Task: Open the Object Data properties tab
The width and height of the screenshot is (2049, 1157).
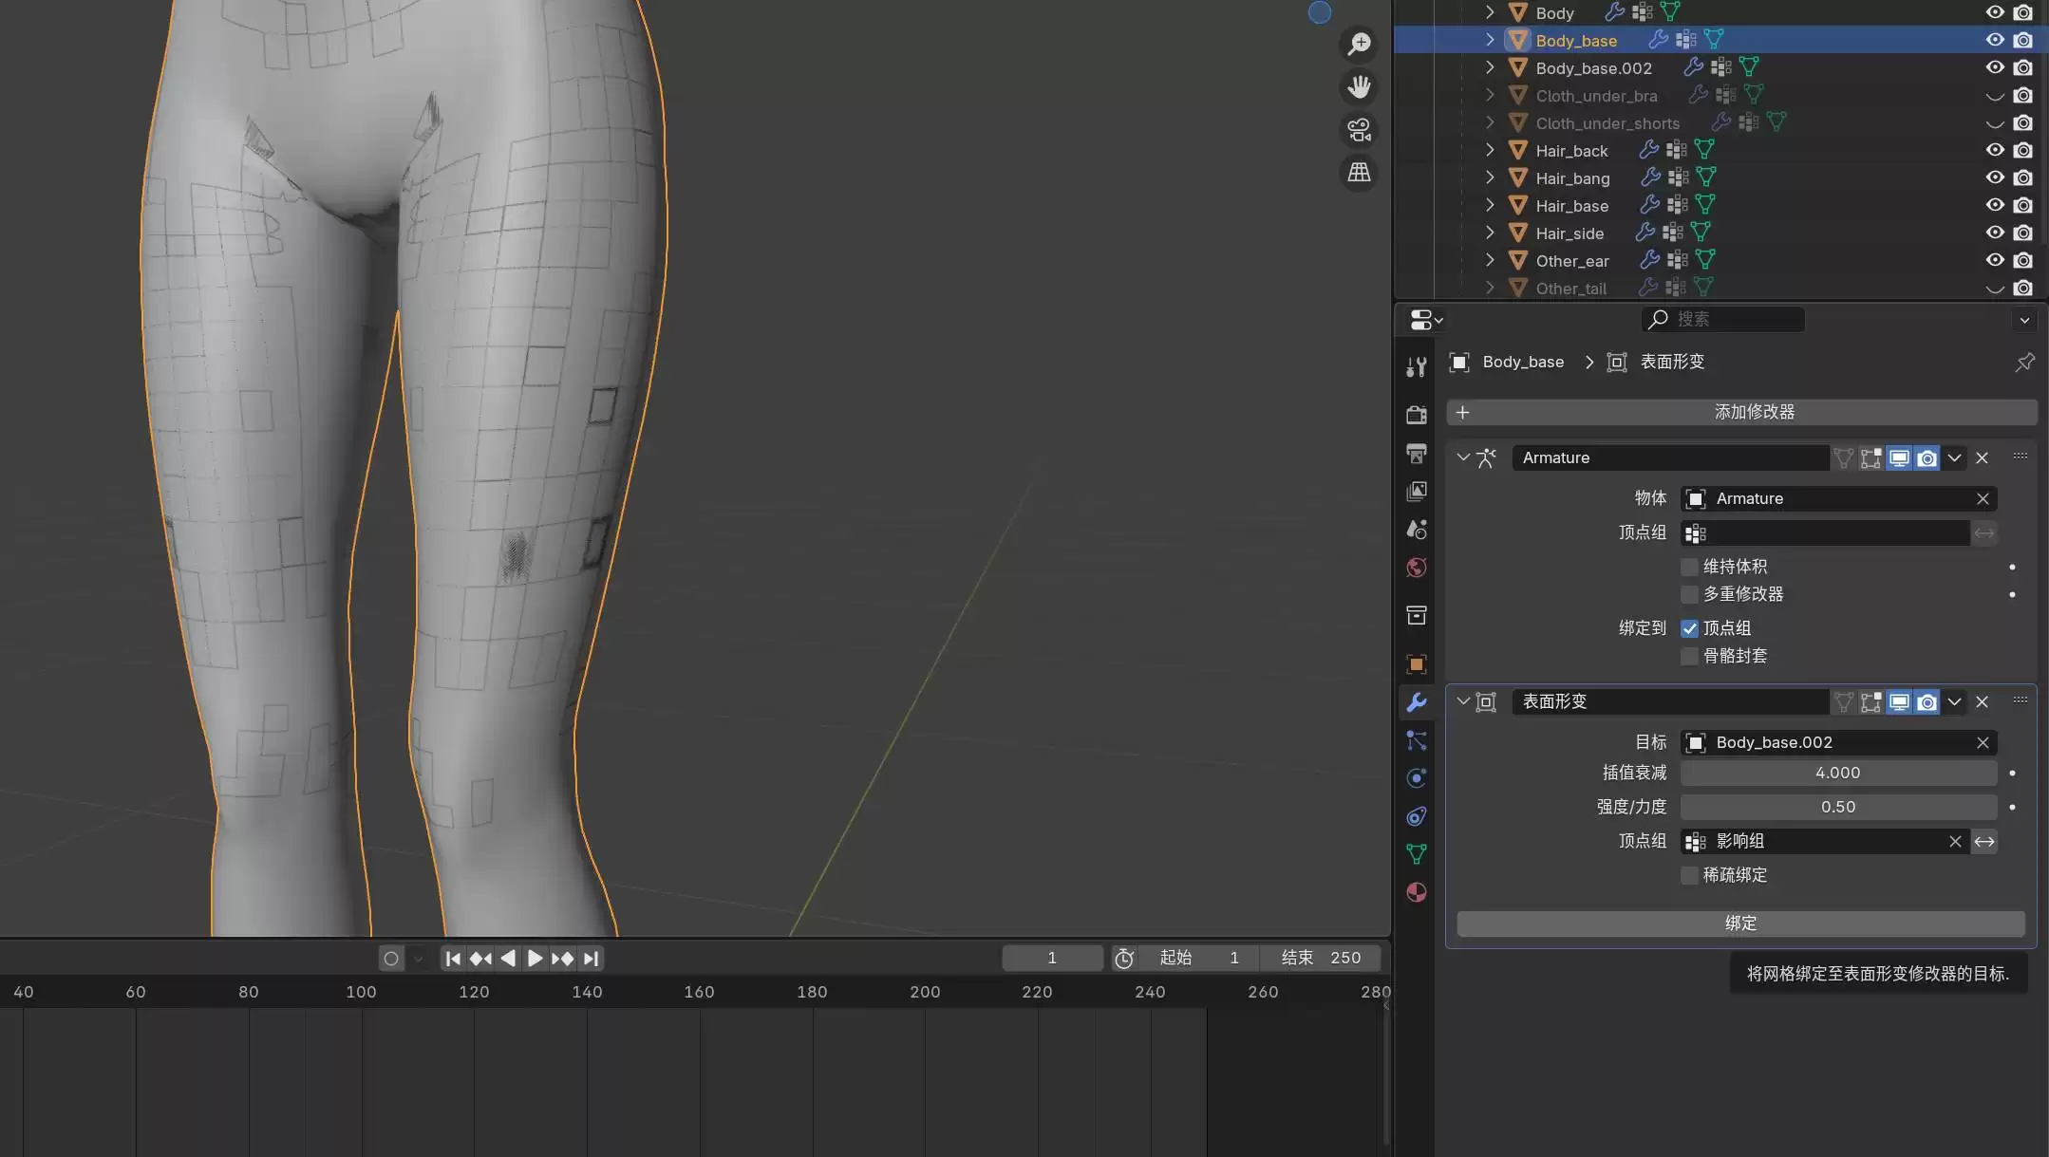Action: pyautogui.click(x=1416, y=854)
